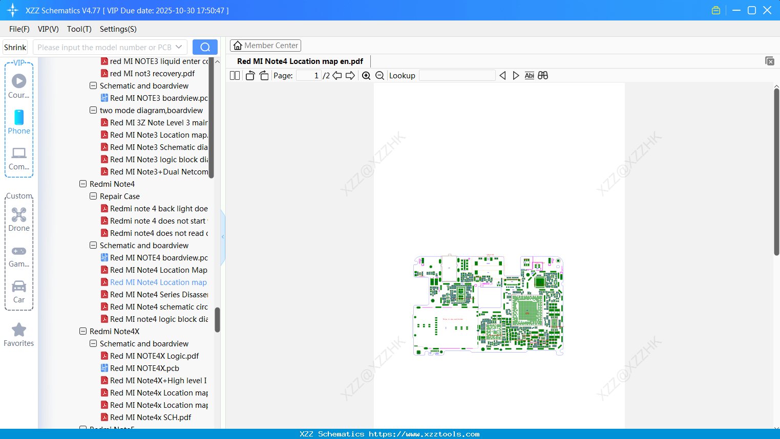This screenshot has width=780, height=439.
Task: Open Red MI Note3 logic block diagram
Action: pos(154,160)
